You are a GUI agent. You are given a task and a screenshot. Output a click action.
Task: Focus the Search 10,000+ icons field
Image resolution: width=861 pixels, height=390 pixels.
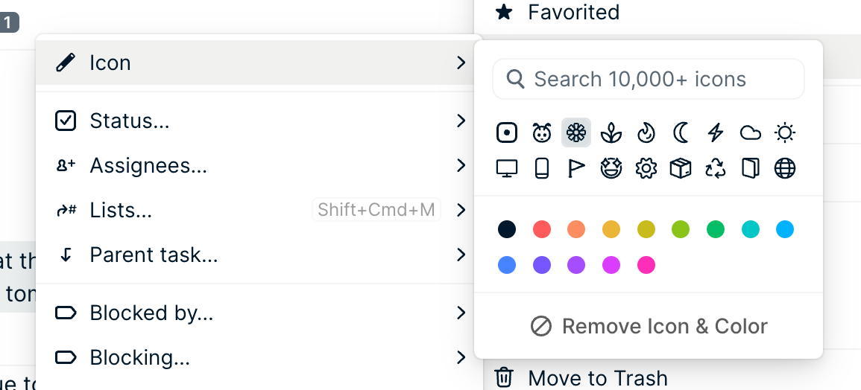pos(649,79)
